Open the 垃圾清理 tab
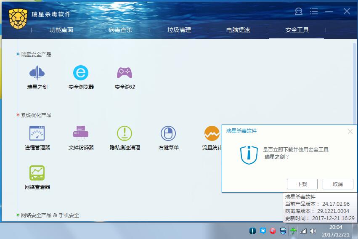 click(x=179, y=30)
